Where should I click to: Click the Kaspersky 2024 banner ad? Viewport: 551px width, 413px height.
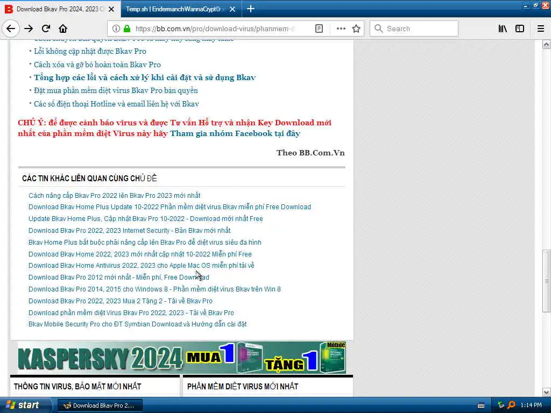(x=182, y=358)
